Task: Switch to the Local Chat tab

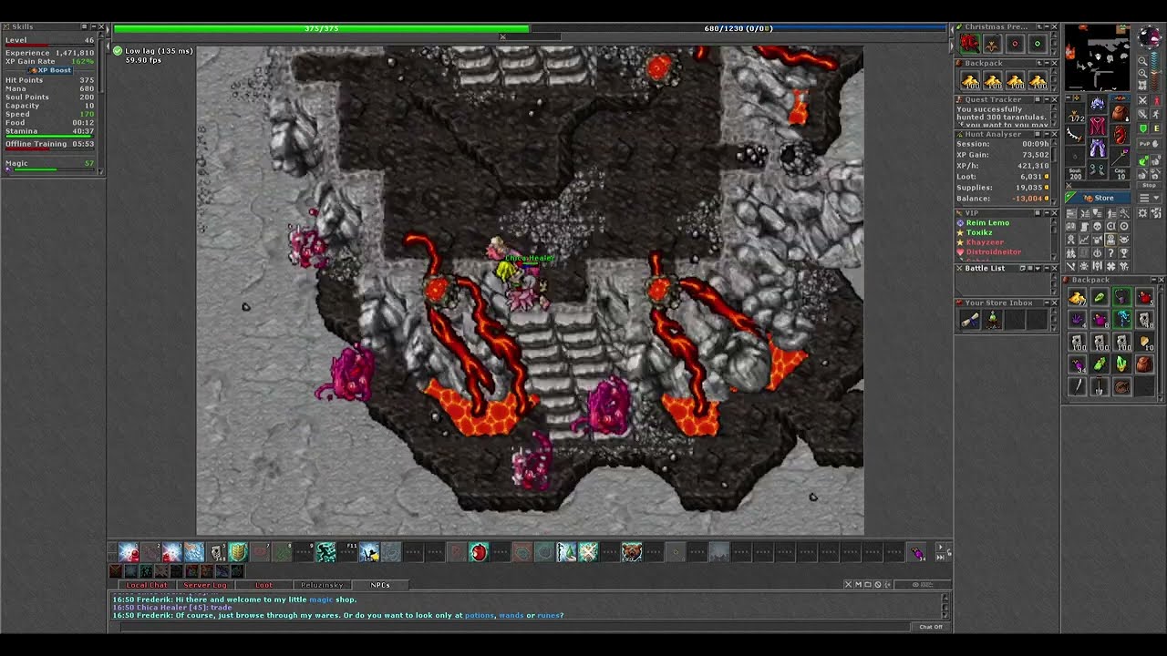Action: tap(147, 585)
